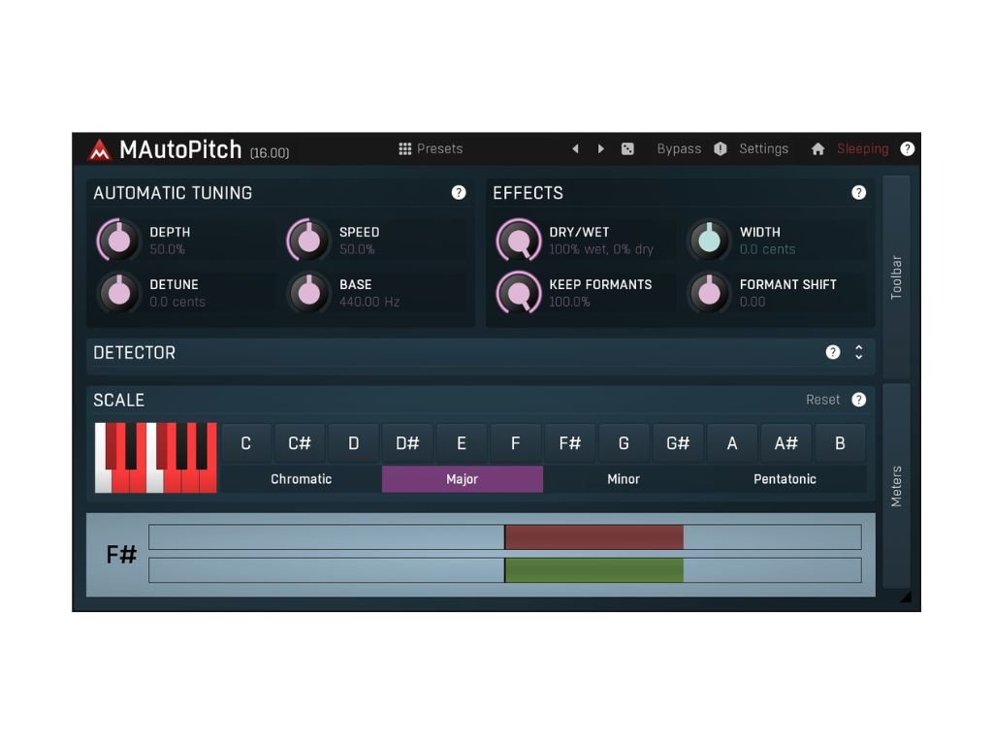Click the Base frequency knob
Image resolution: width=993 pixels, height=744 pixels.
[308, 293]
